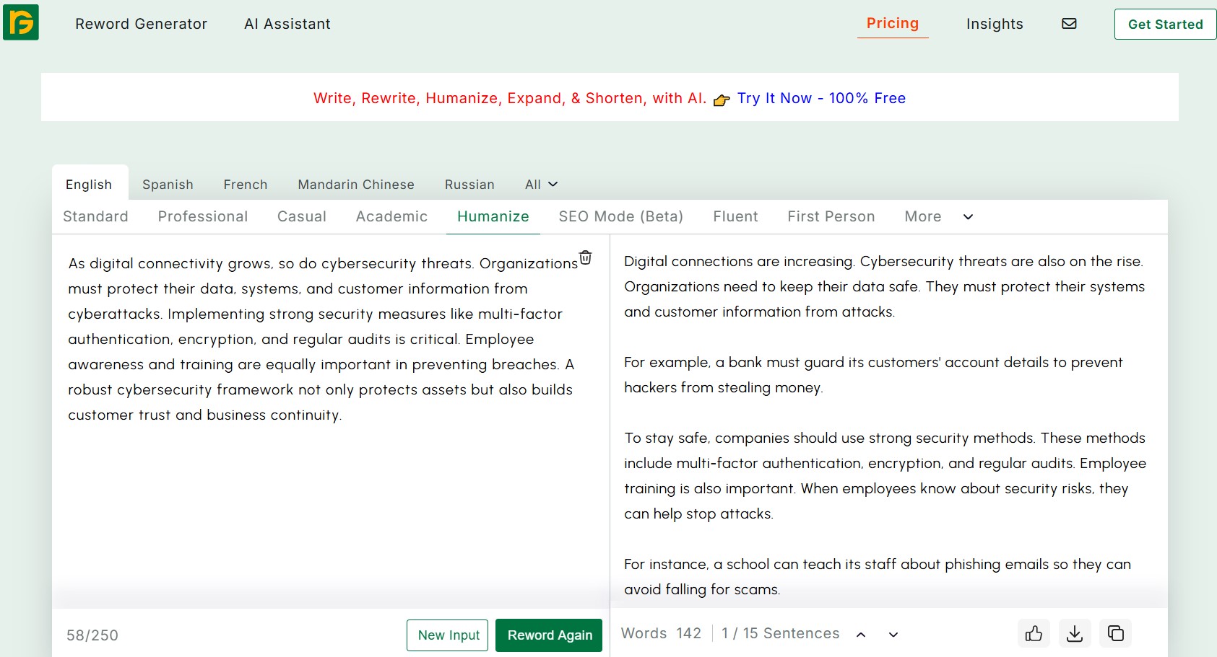
Task: Download the rewritten text
Action: pos(1075,633)
